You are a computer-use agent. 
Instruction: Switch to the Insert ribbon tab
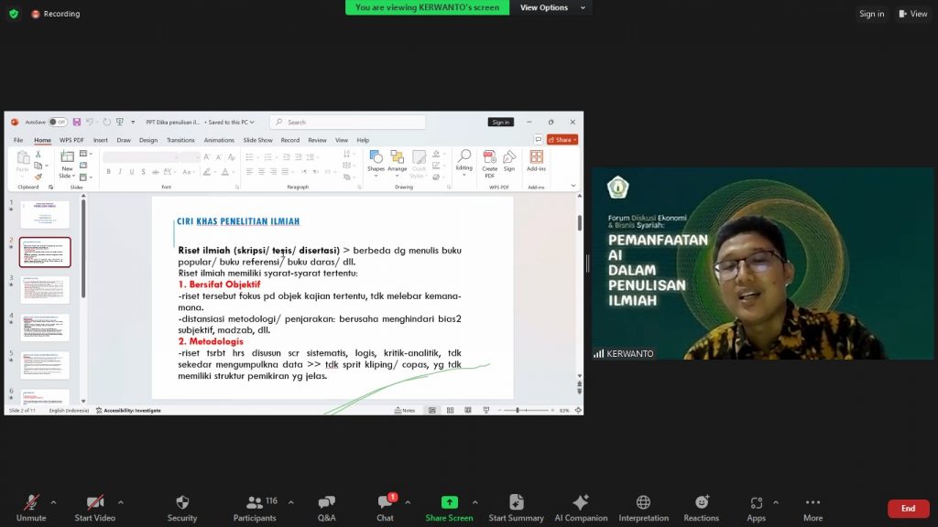[x=100, y=140]
